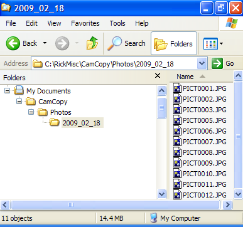
Task: Close the Folders pane with the X
Action: click(158, 75)
